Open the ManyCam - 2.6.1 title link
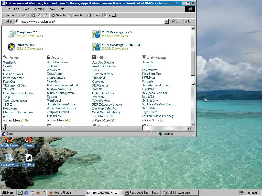This screenshot has height=196, width=262. tap(28, 32)
